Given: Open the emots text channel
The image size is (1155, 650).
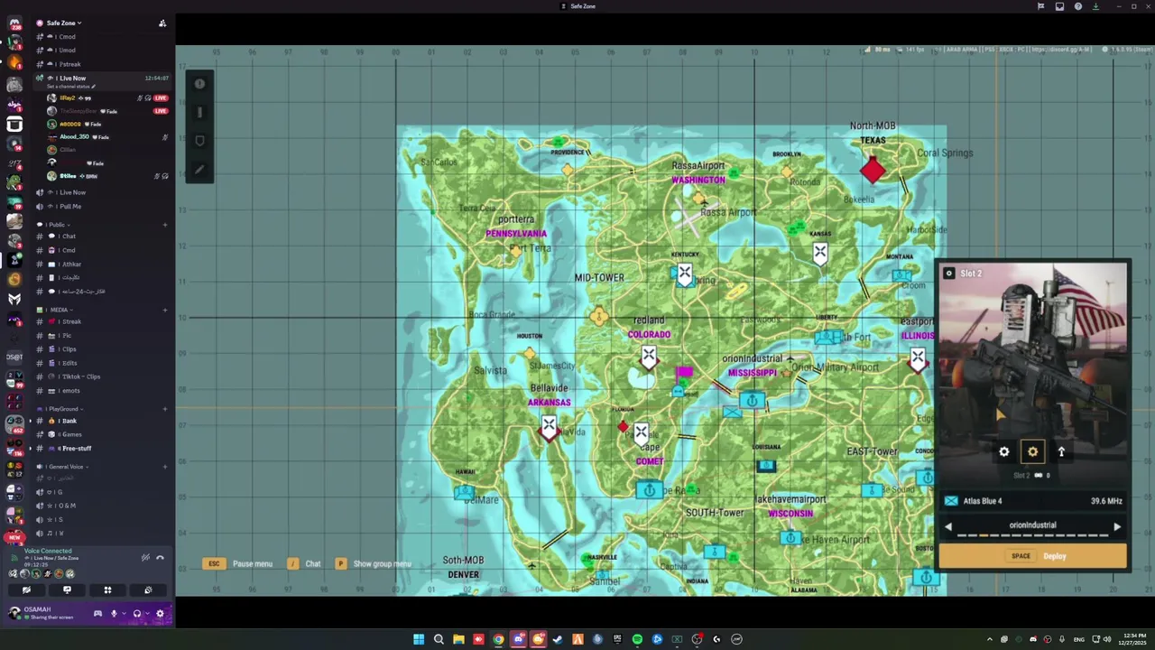Looking at the screenshot, I should pyautogui.click(x=101, y=391).
